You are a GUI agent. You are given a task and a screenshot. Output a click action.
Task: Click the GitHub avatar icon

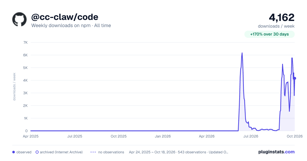pyautogui.click(x=19, y=19)
